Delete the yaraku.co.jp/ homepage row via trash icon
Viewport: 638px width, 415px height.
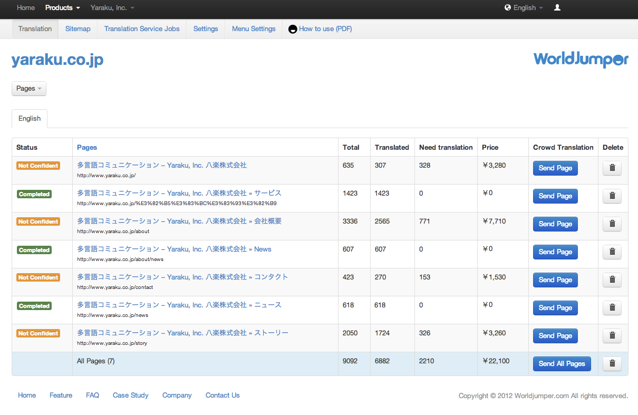[612, 168]
